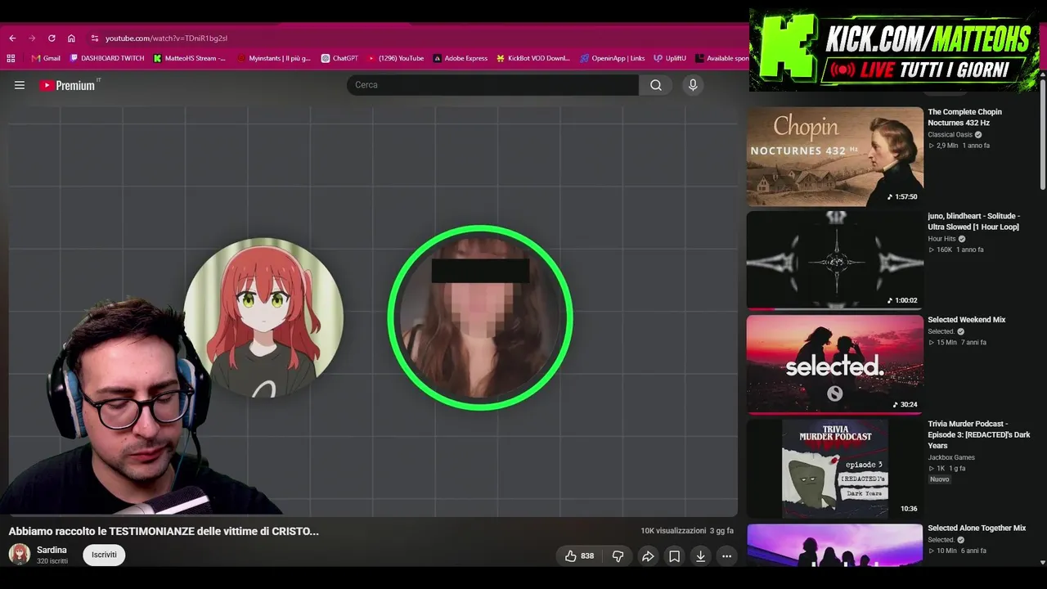Reload the YouTube page
The width and height of the screenshot is (1047, 589).
coord(52,38)
